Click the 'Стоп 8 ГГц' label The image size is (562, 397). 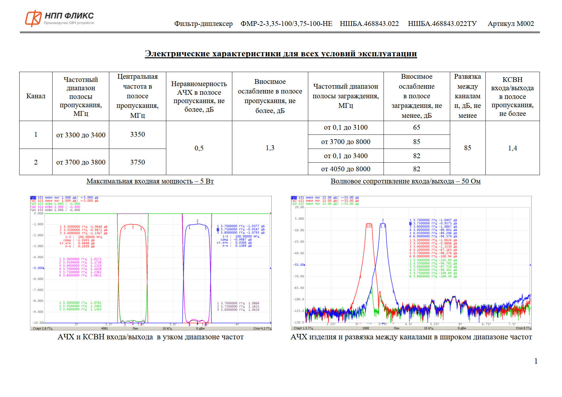click(x=524, y=328)
